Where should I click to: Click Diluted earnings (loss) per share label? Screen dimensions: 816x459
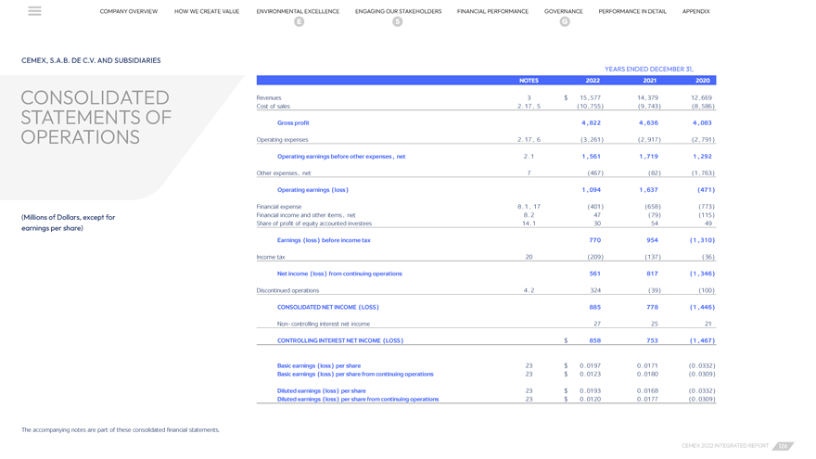pos(321,390)
